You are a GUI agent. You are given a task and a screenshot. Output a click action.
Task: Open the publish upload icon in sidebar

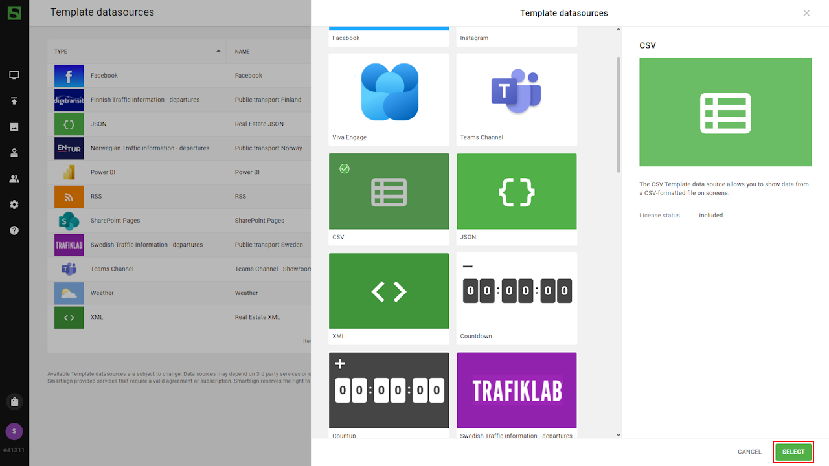(x=14, y=101)
